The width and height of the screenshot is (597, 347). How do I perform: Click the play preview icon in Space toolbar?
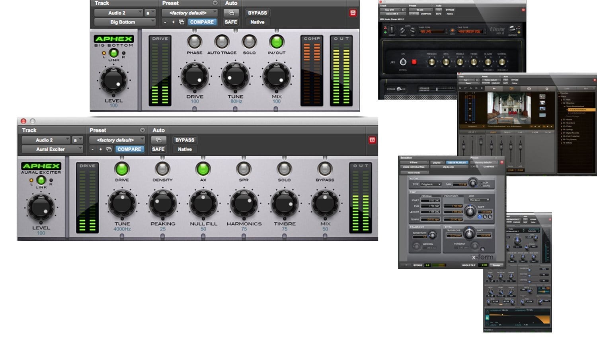click(494, 88)
